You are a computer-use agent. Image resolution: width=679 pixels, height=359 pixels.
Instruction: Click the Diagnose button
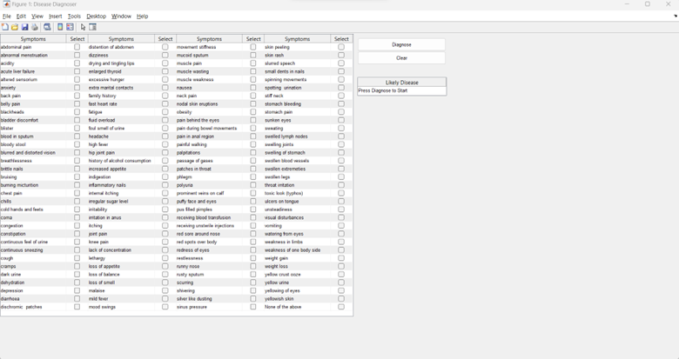pos(401,44)
